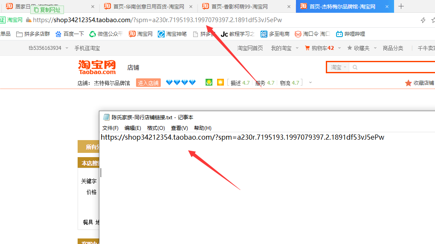The image size is (435, 244).
Task: Click the Taobao logo in the page header
Action: pos(97,67)
